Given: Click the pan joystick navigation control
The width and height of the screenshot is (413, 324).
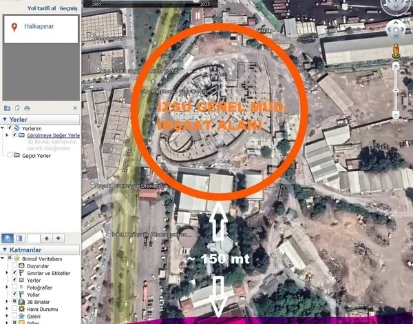Looking at the screenshot, I should 396,29.
